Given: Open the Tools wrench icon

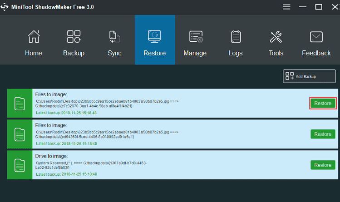Looking at the screenshot, I should click(x=276, y=37).
